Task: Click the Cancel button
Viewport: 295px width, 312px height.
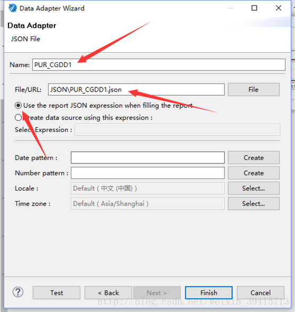Action: 260,293
